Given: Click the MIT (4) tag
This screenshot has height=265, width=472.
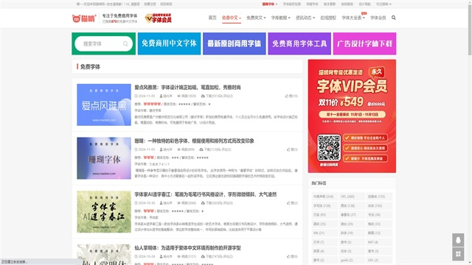Looking at the screenshot, I should coord(379,242).
